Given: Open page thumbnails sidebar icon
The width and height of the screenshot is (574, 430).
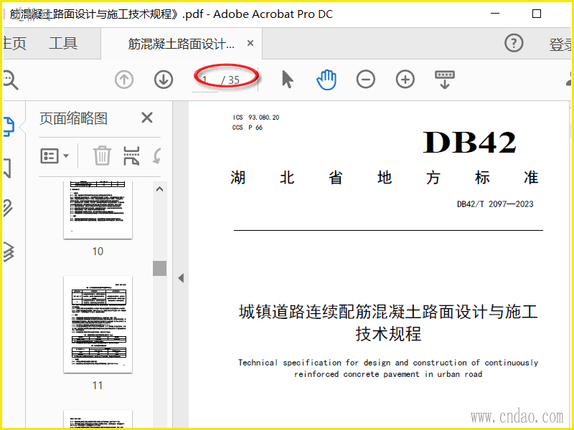Looking at the screenshot, I should point(9,127).
